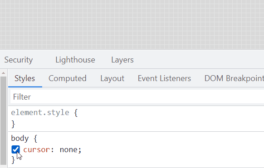Screen dimensions: 264x168
Task: Open the Security panel tab
Action: click(19, 60)
